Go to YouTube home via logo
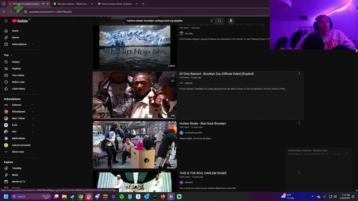The image size is (358, 201). point(20,21)
